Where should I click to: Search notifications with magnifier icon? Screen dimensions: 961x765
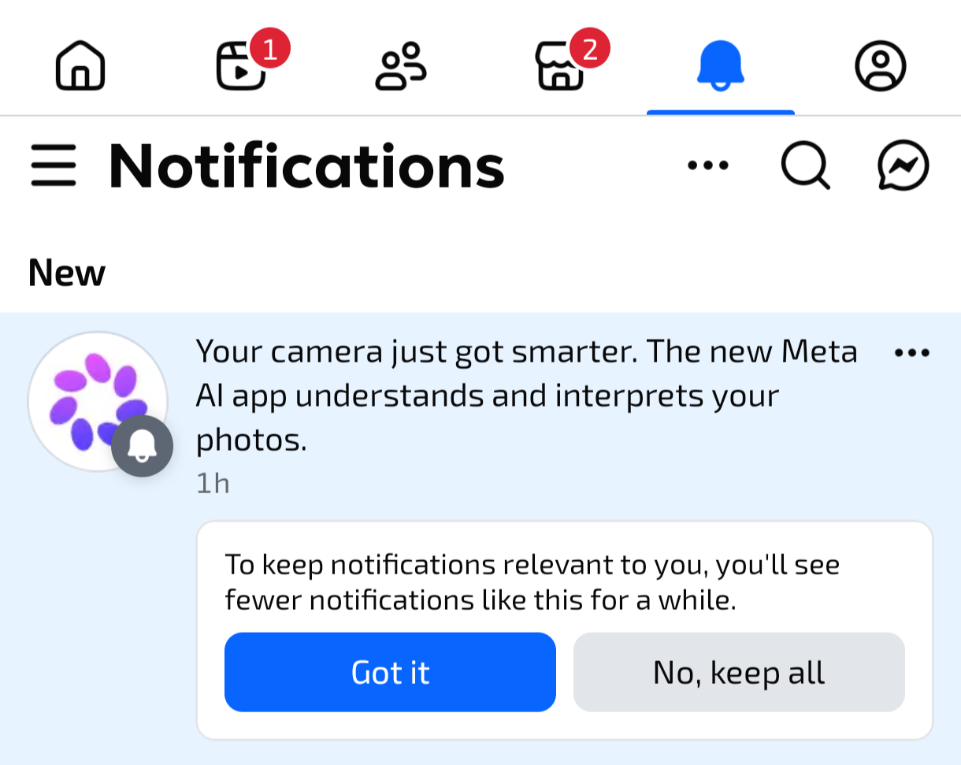[805, 165]
